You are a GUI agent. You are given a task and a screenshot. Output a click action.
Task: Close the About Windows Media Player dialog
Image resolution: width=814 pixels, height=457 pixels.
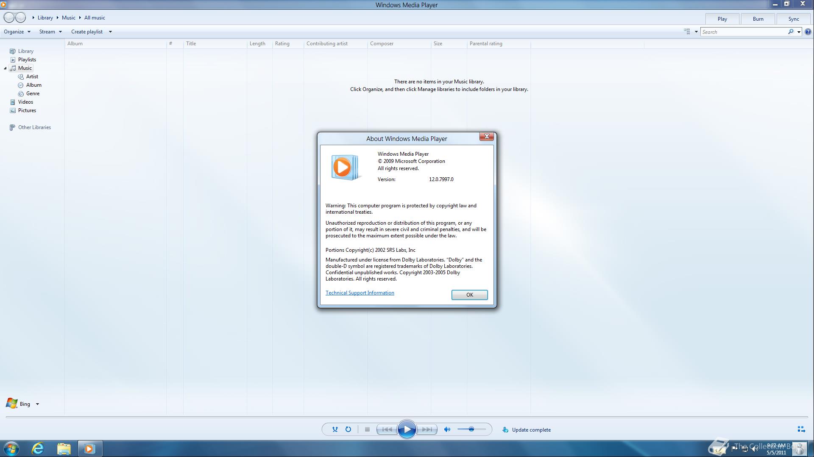(487, 136)
